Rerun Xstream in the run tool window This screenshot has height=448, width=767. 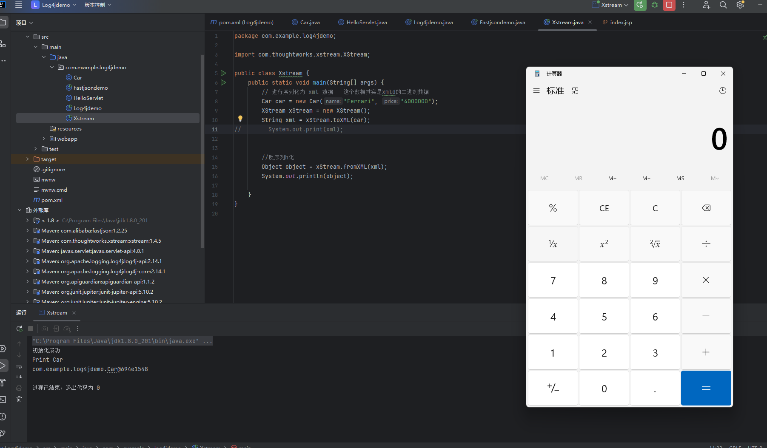click(19, 329)
